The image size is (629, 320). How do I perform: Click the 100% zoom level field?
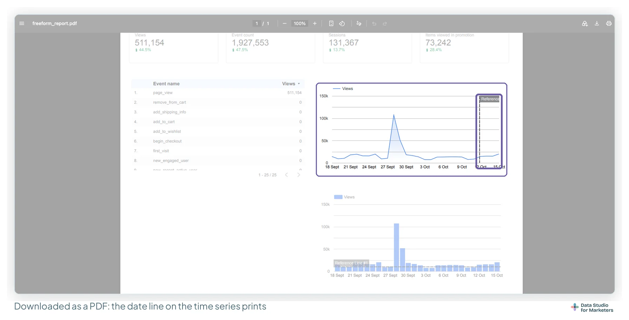click(299, 23)
